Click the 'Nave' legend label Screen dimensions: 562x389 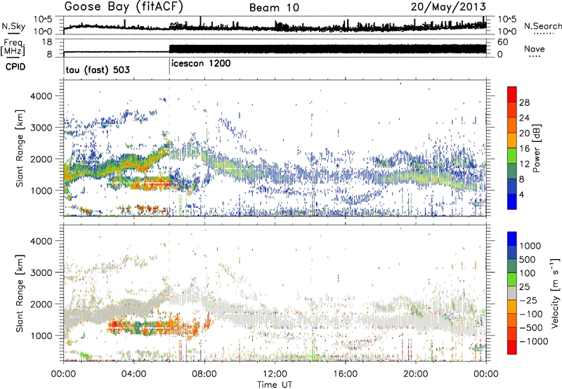click(535, 48)
